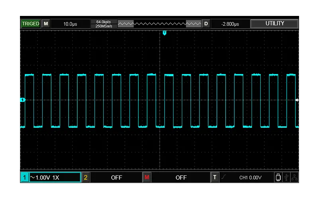Click the D delay icon
This screenshot has height=199, width=319.
pyautogui.click(x=206, y=24)
